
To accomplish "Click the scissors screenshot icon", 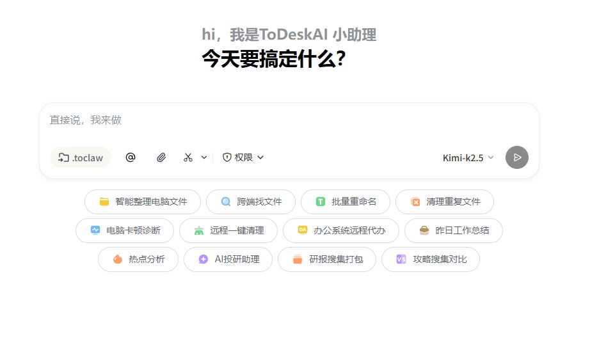I will 188,157.
